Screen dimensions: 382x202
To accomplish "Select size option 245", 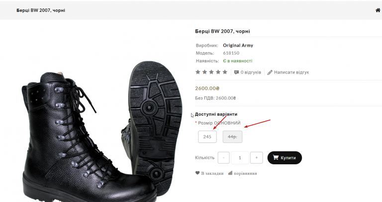I will point(207,136).
